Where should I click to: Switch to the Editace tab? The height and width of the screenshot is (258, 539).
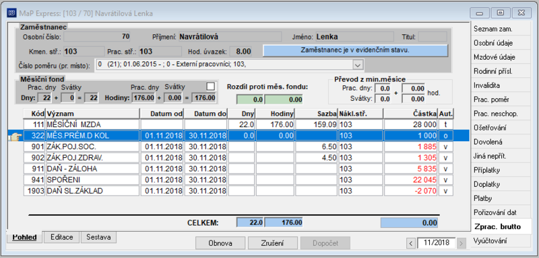click(x=61, y=236)
